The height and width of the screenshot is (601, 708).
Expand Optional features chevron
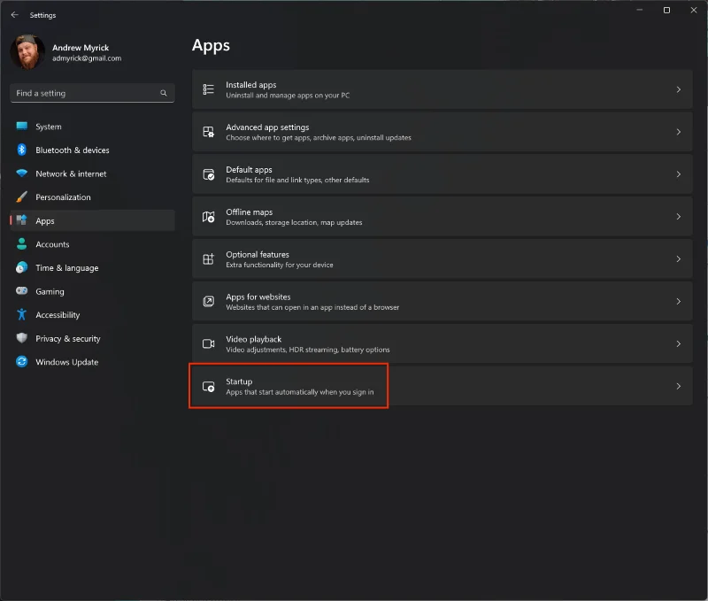click(678, 259)
